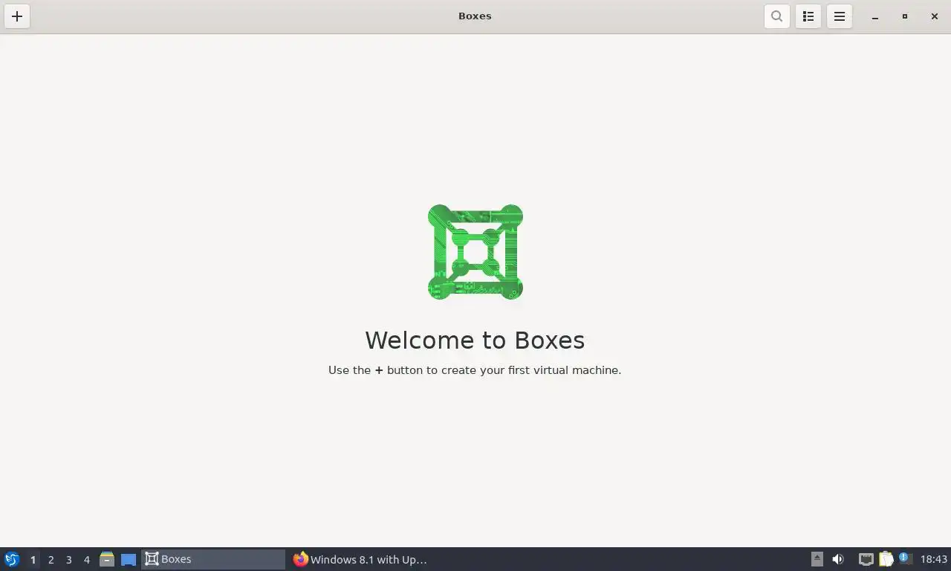Screen dimensions: 951x571
Task: Click the show desktop icon in taskbar
Action: click(x=129, y=559)
